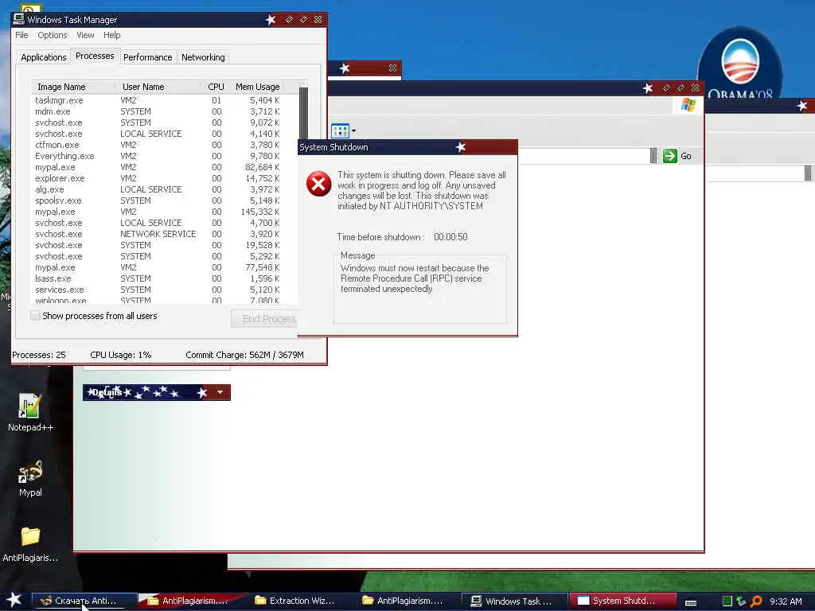Minimize the Task Manager window
This screenshot has width=815, height=611.
pos(289,20)
